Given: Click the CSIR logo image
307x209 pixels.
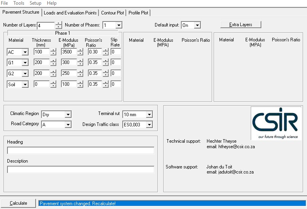Looking at the screenshot, I should pos(276,123).
